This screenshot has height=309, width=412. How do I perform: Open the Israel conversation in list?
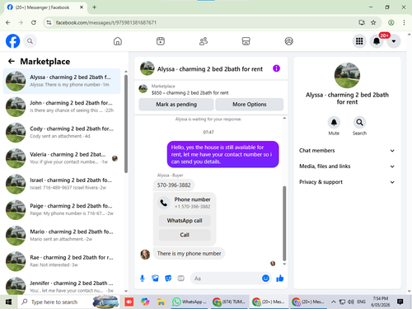point(62,184)
